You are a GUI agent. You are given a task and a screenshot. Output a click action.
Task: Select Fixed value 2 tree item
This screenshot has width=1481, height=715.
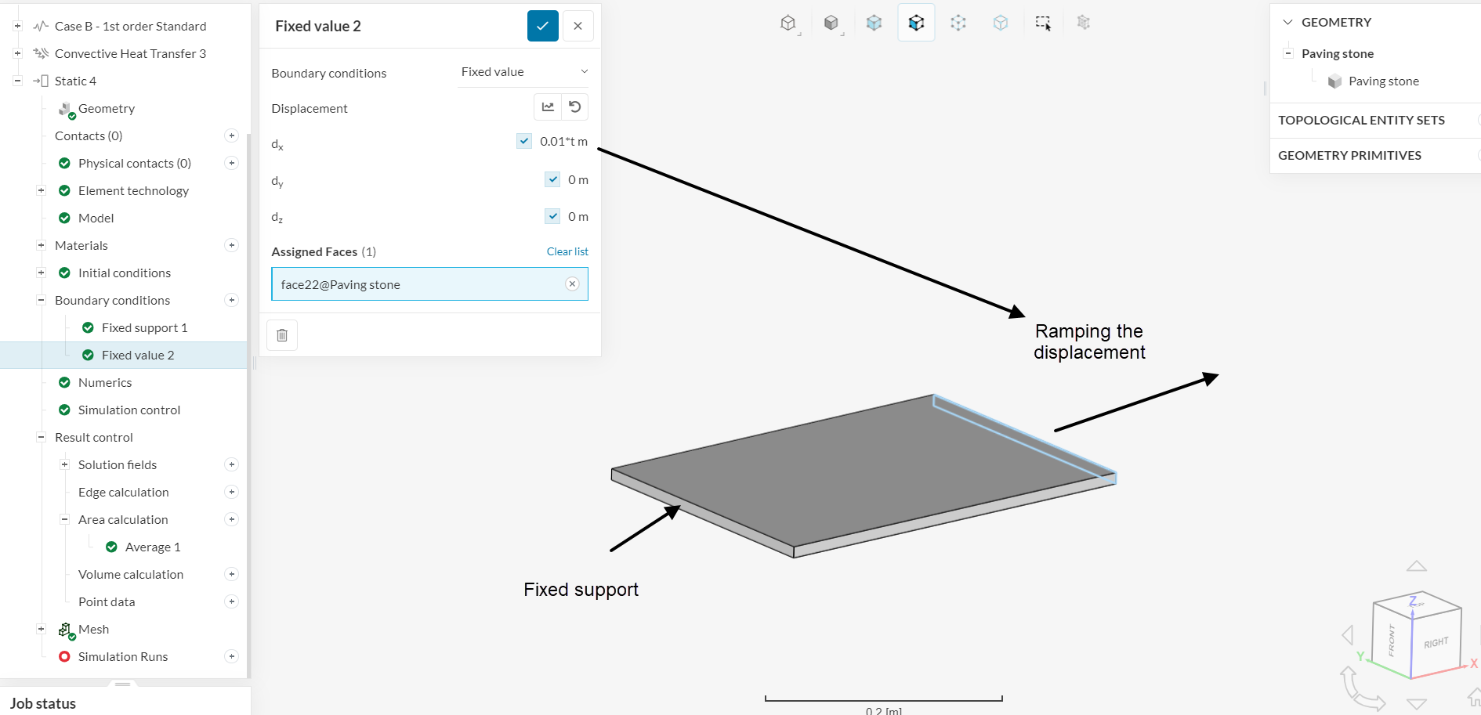tap(138, 355)
